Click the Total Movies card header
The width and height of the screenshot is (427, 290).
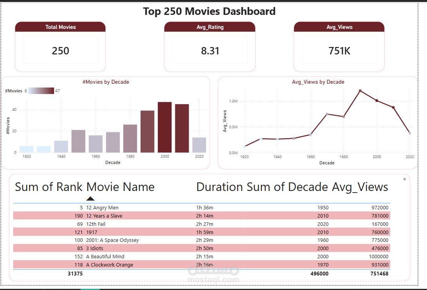coord(60,27)
